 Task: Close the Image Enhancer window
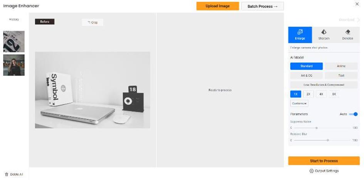point(357,4)
